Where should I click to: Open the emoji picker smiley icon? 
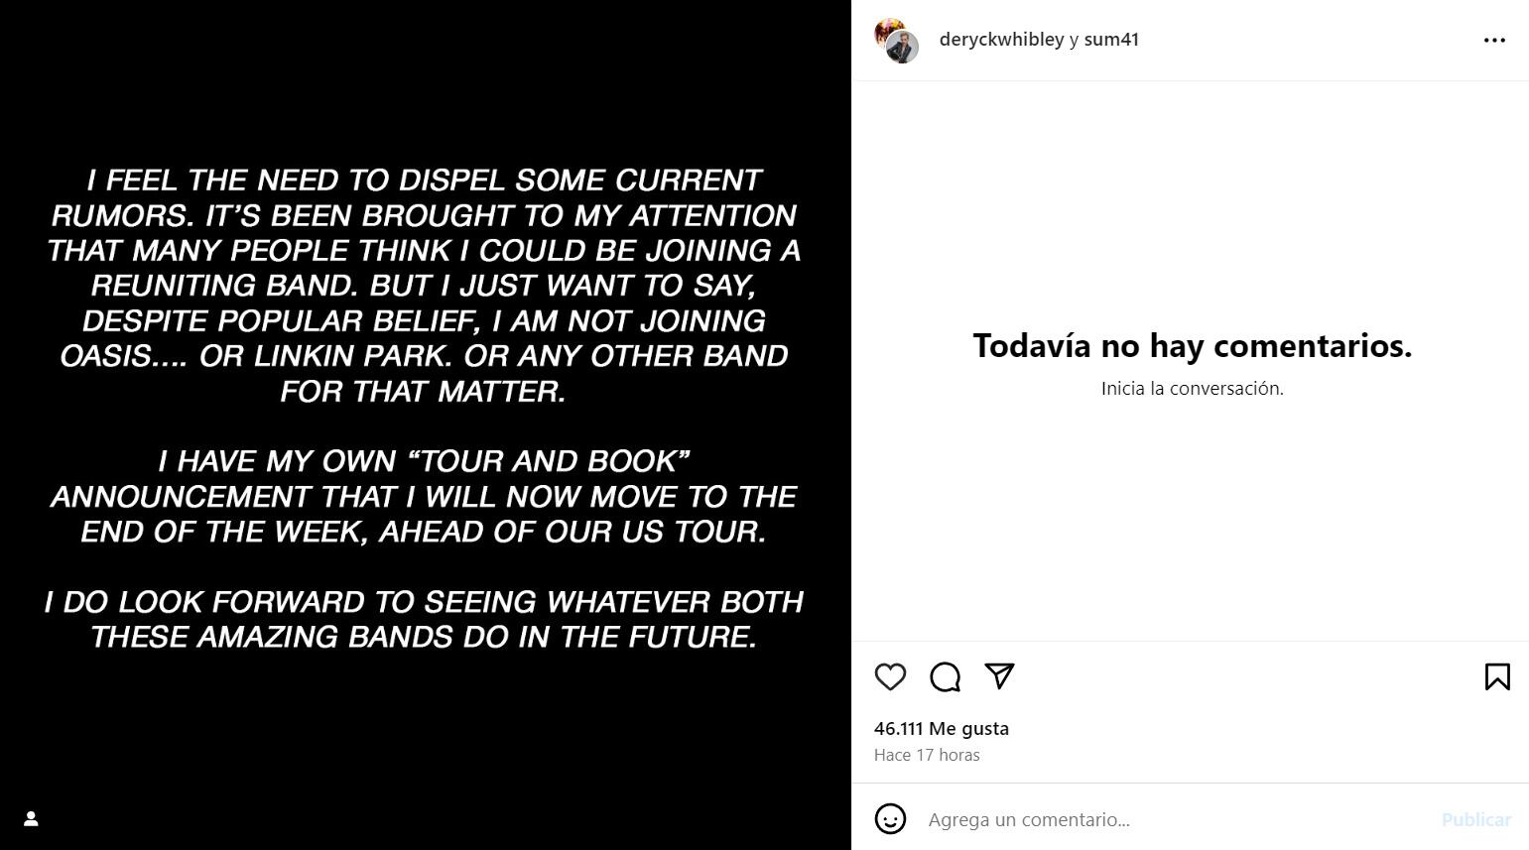click(890, 818)
